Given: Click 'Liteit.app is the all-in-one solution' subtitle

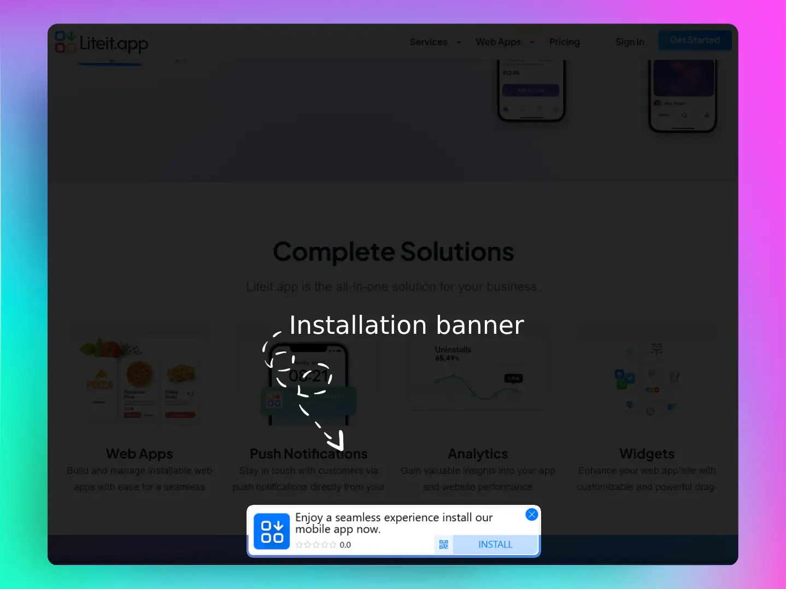Looking at the screenshot, I should pos(392,287).
